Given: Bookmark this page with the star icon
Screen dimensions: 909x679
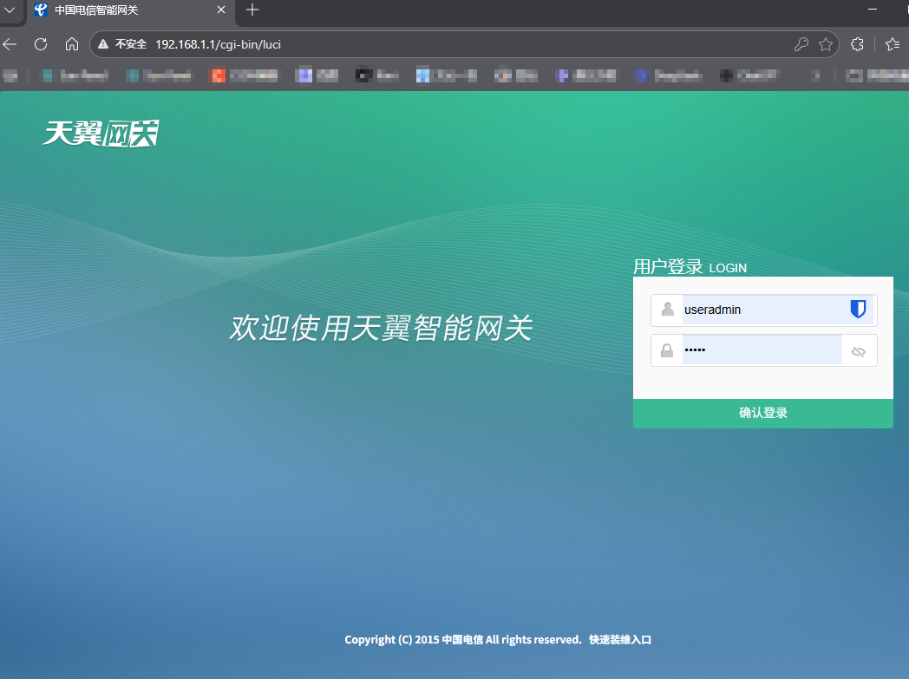Looking at the screenshot, I should pyautogui.click(x=826, y=44).
